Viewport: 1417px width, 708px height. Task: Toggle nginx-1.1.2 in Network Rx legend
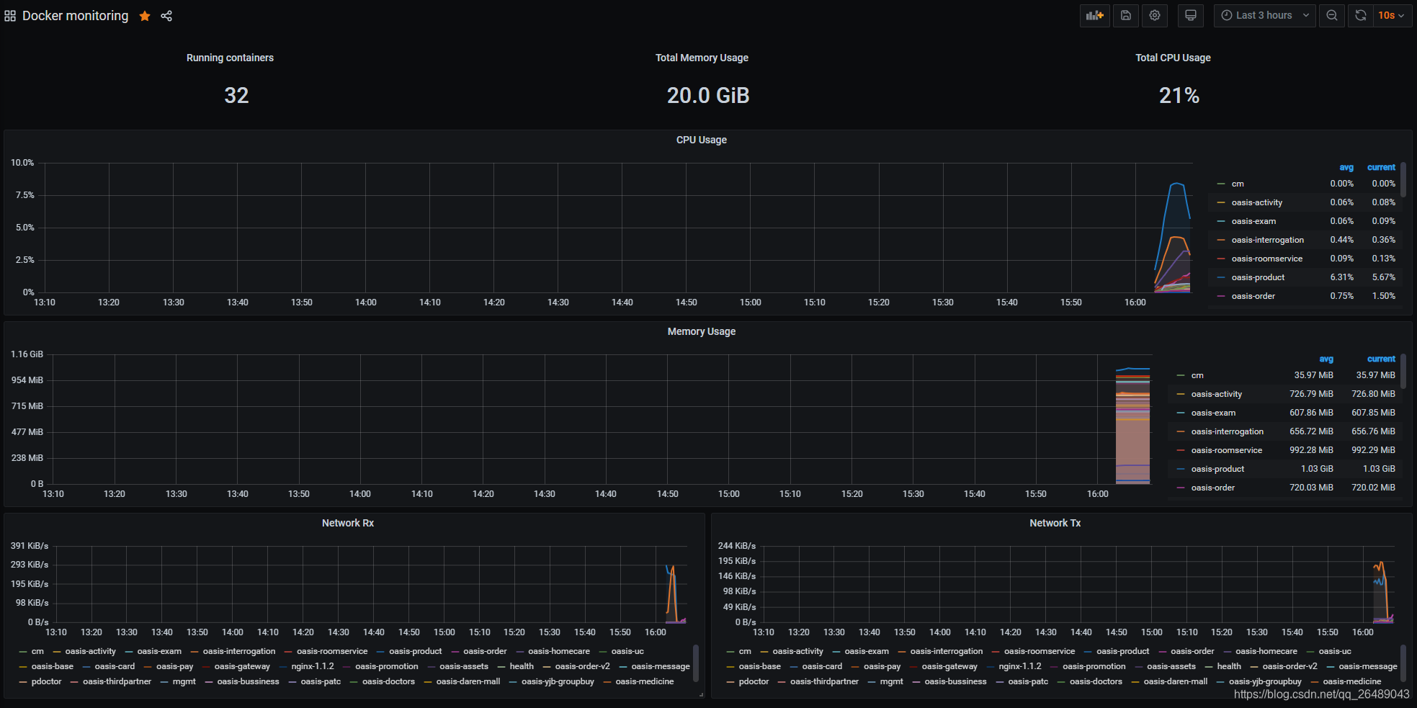tap(313, 666)
